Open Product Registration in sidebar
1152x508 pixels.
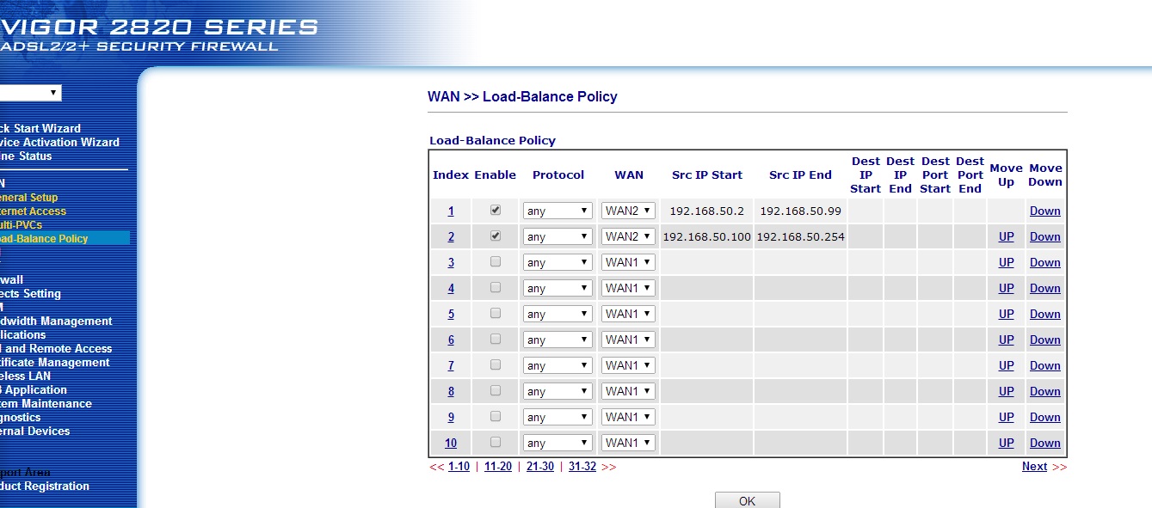[45, 486]
